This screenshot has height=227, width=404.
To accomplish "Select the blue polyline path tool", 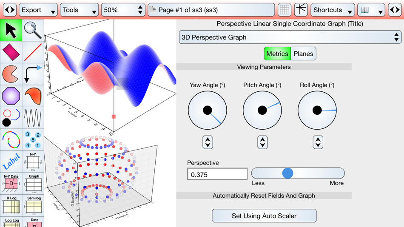I will pos(11,118).
